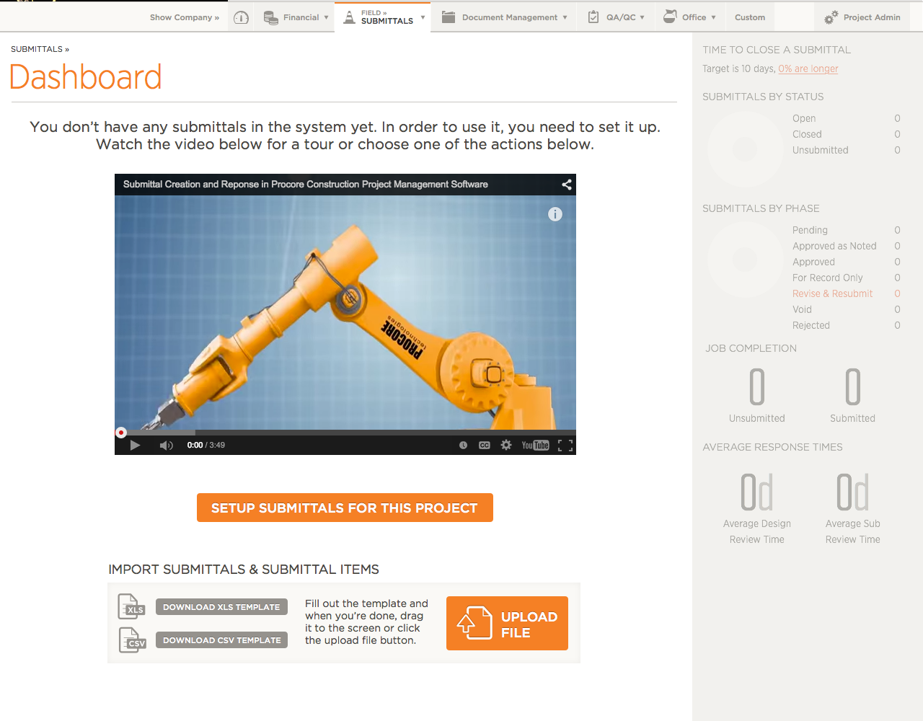Viewport: 923px width, 721px height.
Task: Click the video title text
Action: pos(305,185)
